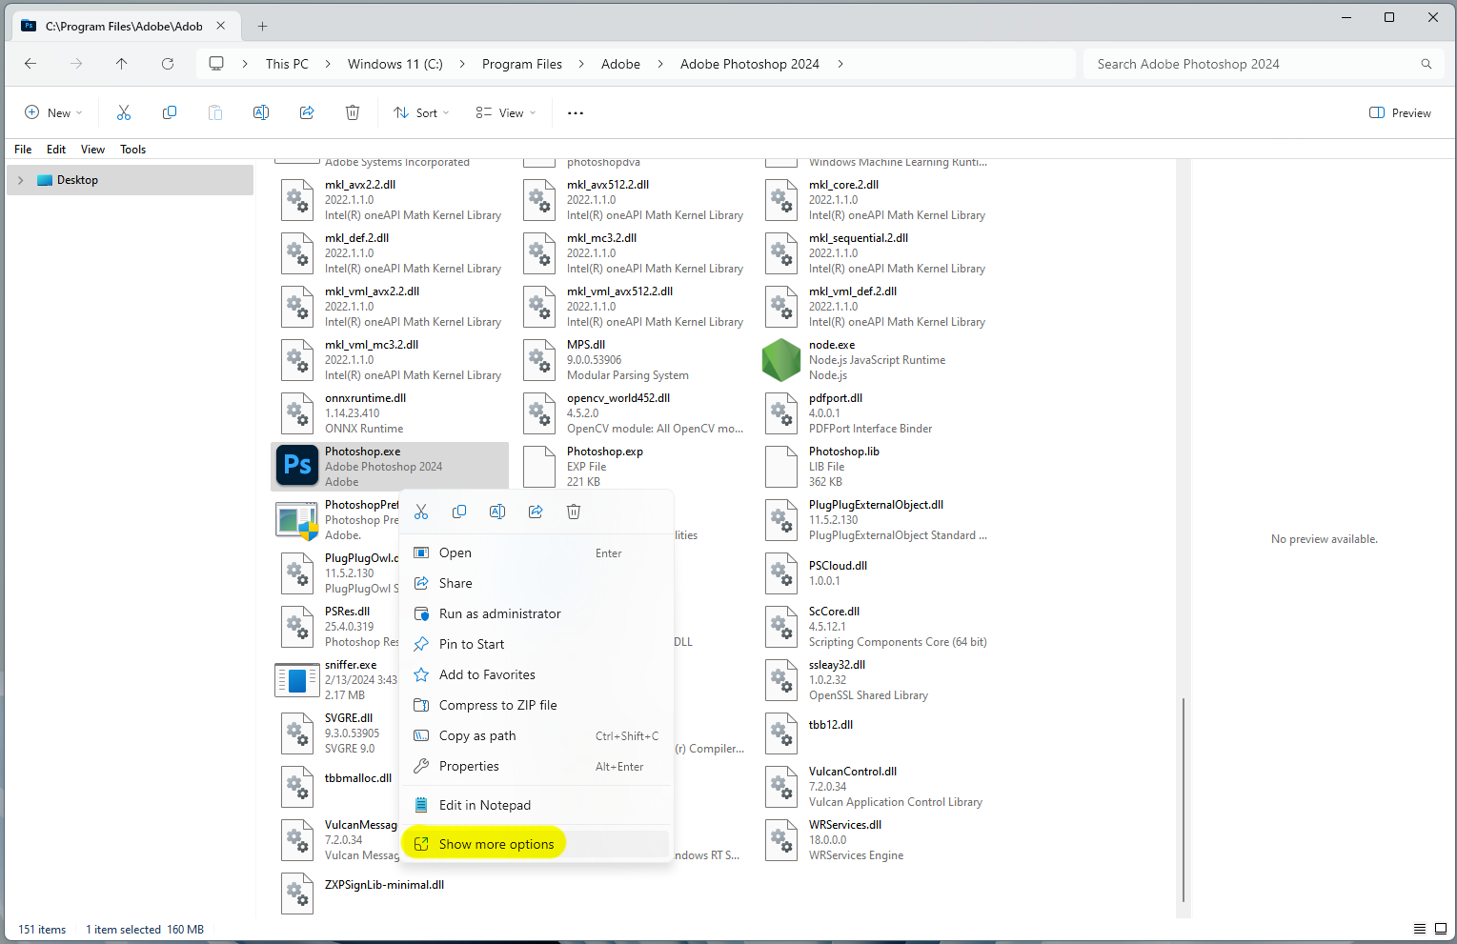The height and width of the screenshot is (944, 1457).
Task: Open the Sort dropdown
Action: [420, 111]
